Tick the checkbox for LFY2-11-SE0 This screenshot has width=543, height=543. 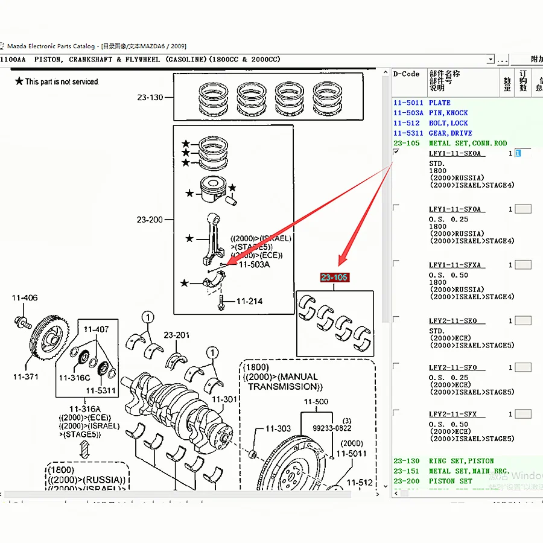(x=396, y=319)
